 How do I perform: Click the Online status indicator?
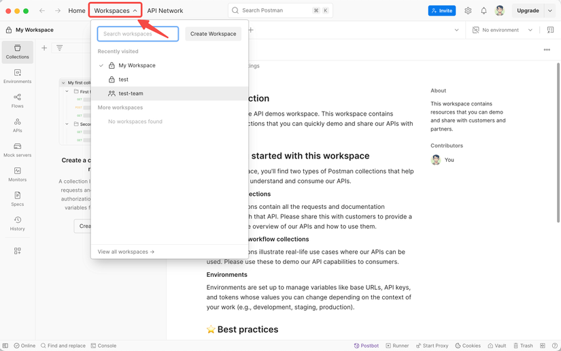coord(24,346)
